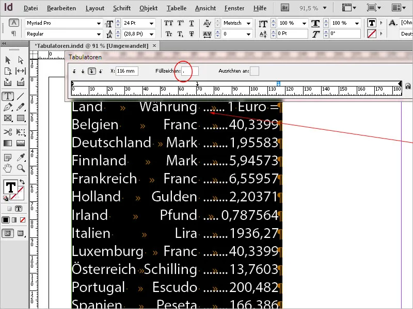Select the Type tool
413x309 pixels.
[x=7, y=96]
